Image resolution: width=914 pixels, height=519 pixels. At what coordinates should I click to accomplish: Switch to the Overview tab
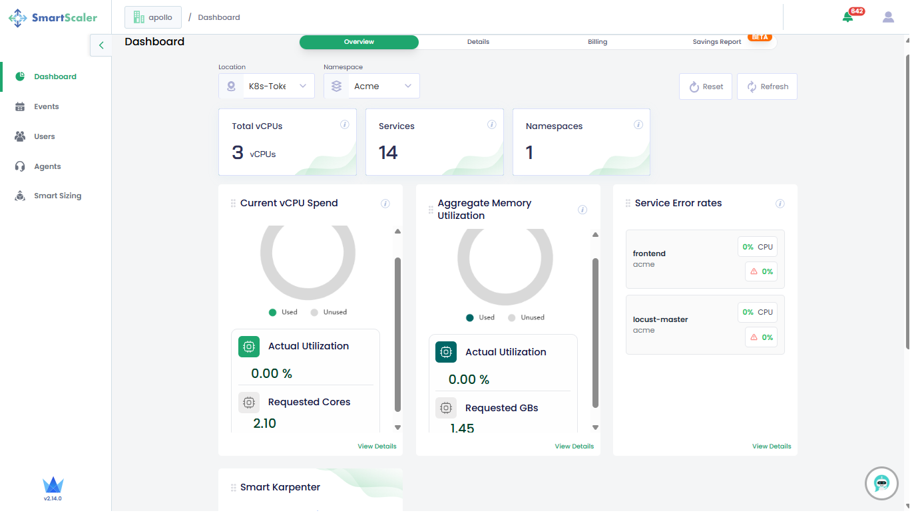(359, 42)
